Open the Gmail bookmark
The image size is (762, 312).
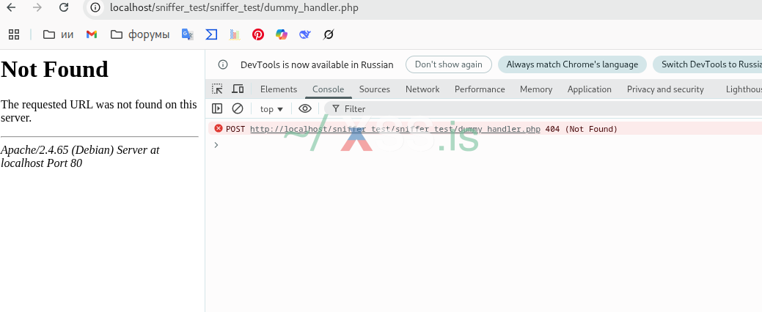[92, 34]
